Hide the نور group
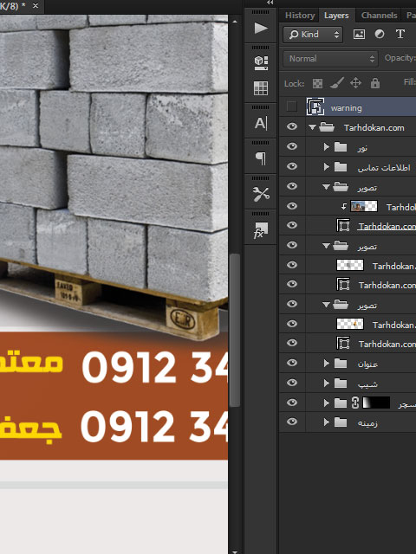Image resolution: width=416 pixels, height=554 pixels. (x=292, y=146)
